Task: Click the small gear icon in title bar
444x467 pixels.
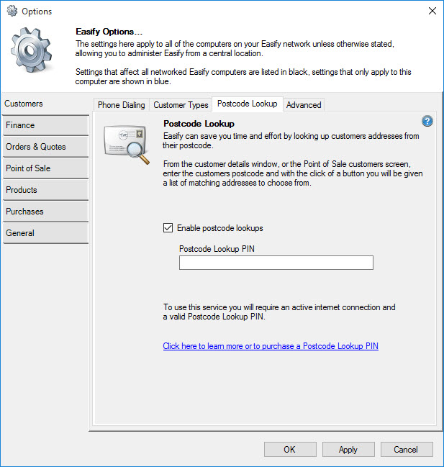Action: coord(12,12)
